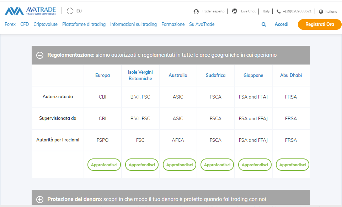
Task: Click Approfondisci under Sudafrica column
Action: [217, 165]
